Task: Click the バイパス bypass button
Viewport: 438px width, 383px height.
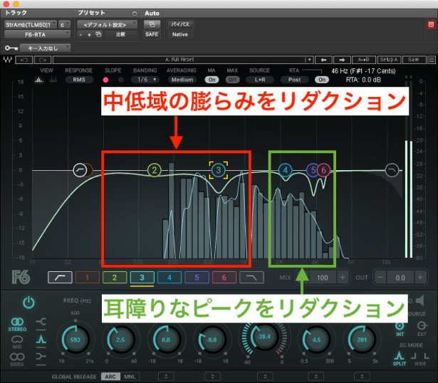Action: click(180, 25)
